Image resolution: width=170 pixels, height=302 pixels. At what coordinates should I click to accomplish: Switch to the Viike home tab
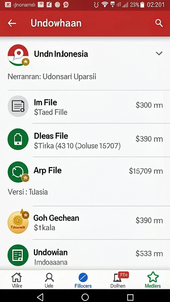tap(17, 280)
